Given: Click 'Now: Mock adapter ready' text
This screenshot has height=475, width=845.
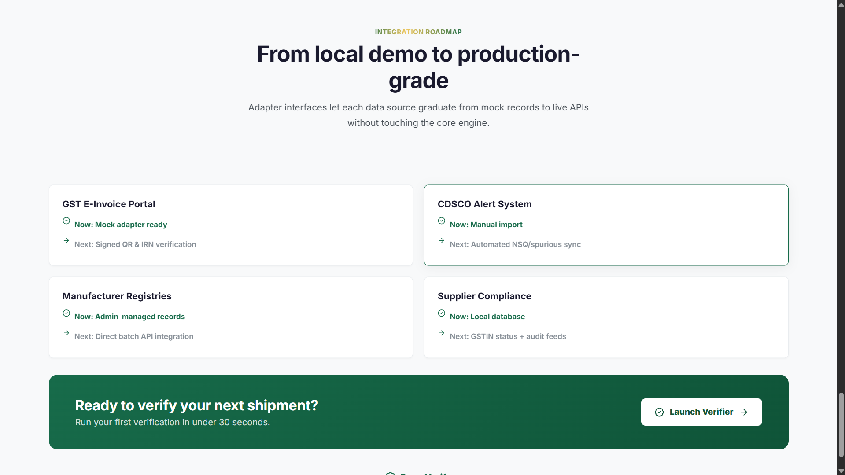Looking at the screenshot, I should tap(121, 225).
